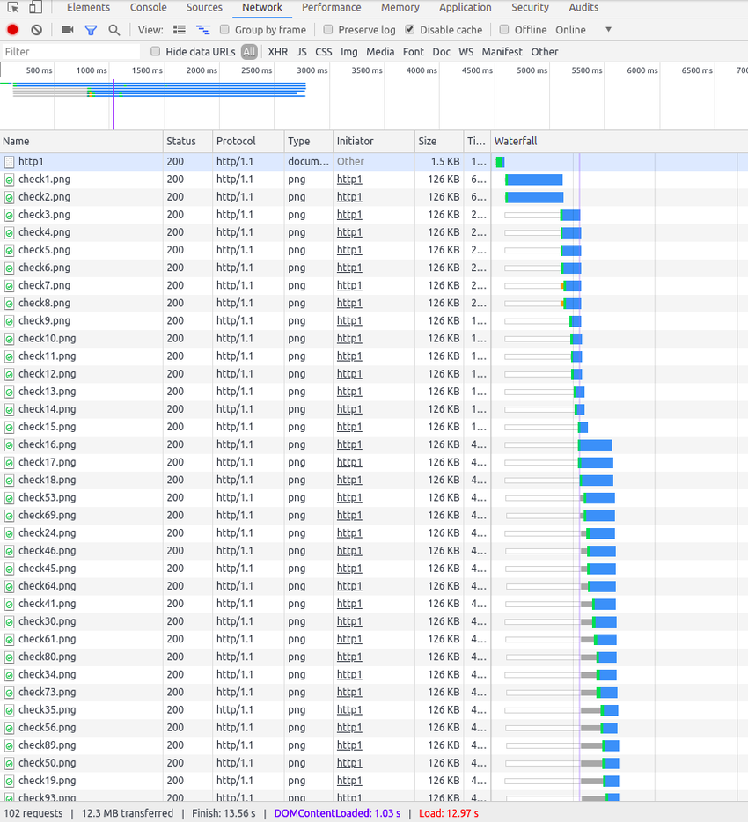
Task: Sort by the Size column header
Action: [x=439, y=142]
